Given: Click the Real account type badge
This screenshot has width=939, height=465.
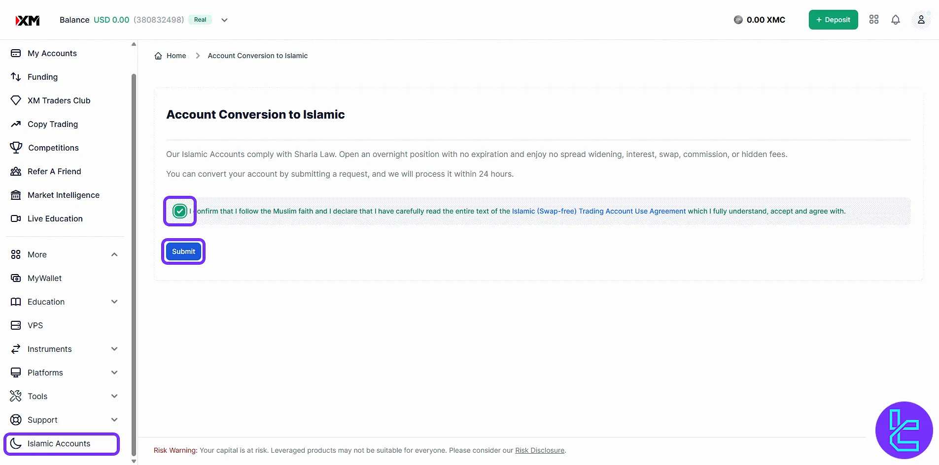Looking at the screenshot, I should 200,20.
